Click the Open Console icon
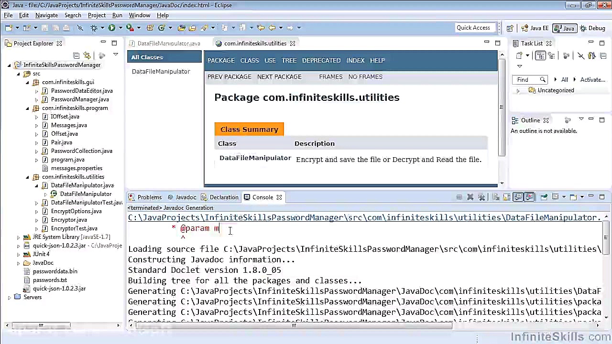The width and height of the screenshot is (612, 344). [x=573, y=197]
